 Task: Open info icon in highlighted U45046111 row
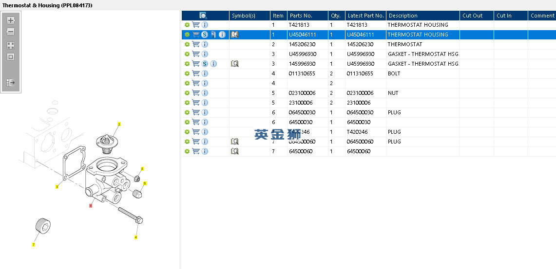click(222, 35)
